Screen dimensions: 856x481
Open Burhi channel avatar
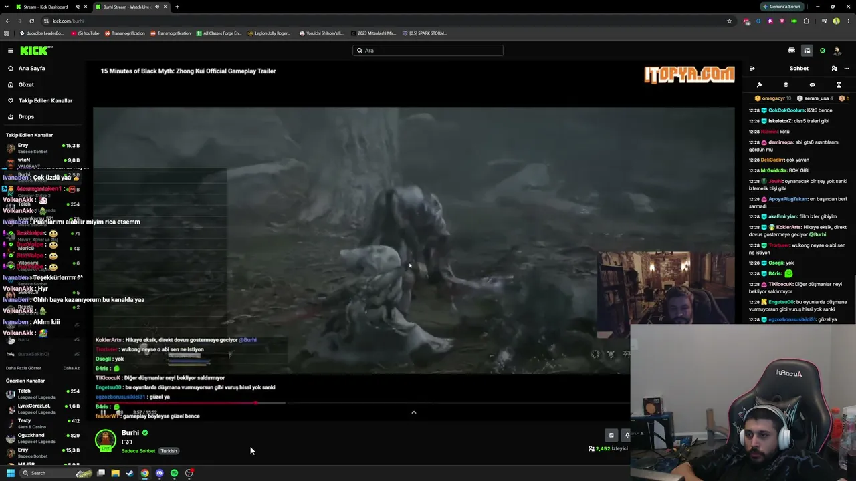tap(105, 440)
